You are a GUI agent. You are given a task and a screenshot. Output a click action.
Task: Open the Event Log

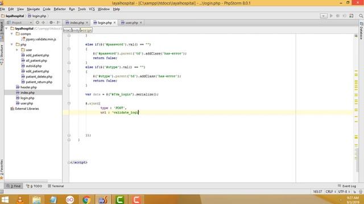point(347,186)
